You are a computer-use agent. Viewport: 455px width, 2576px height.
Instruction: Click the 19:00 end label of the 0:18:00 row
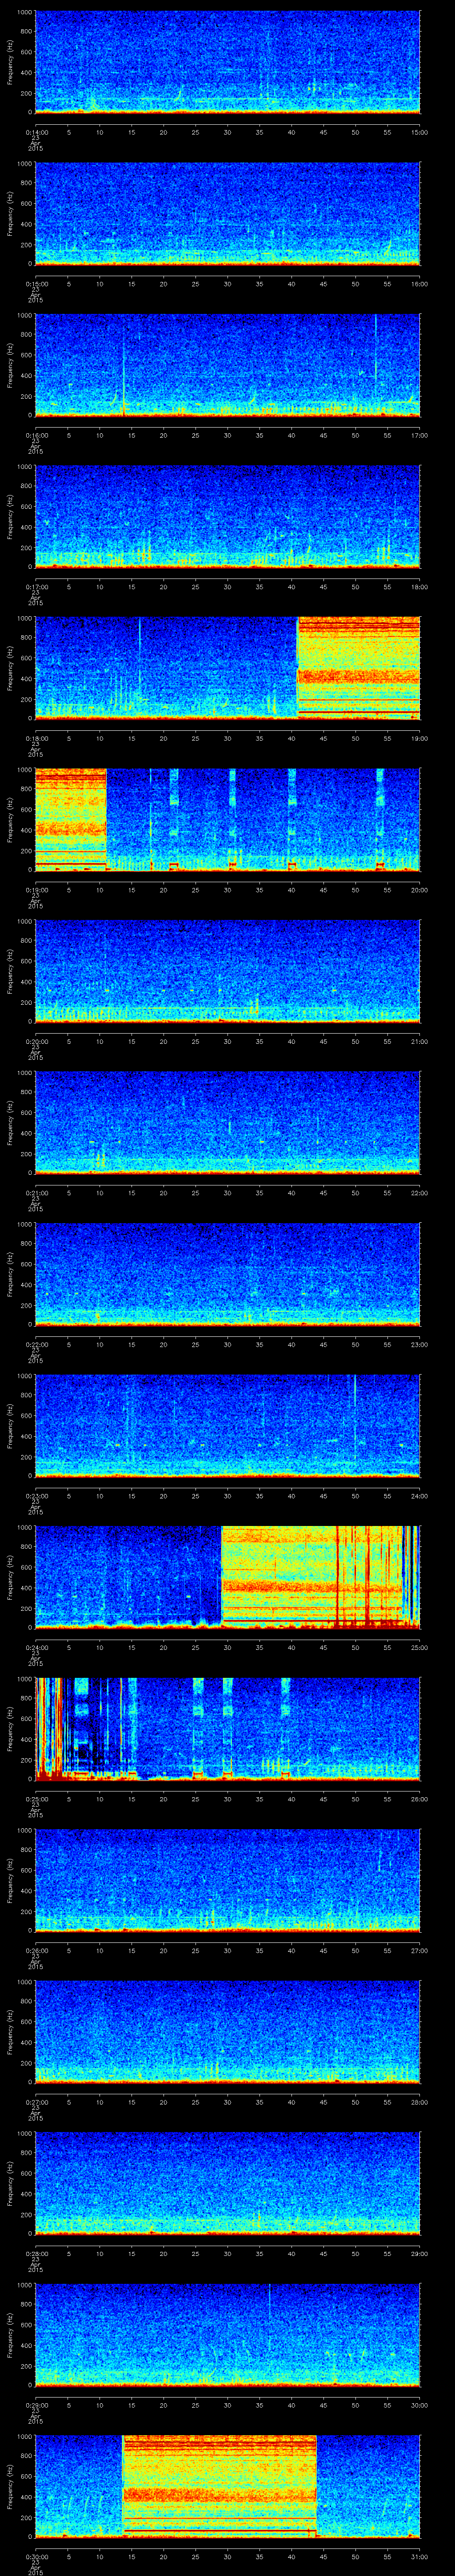[420, 738]
